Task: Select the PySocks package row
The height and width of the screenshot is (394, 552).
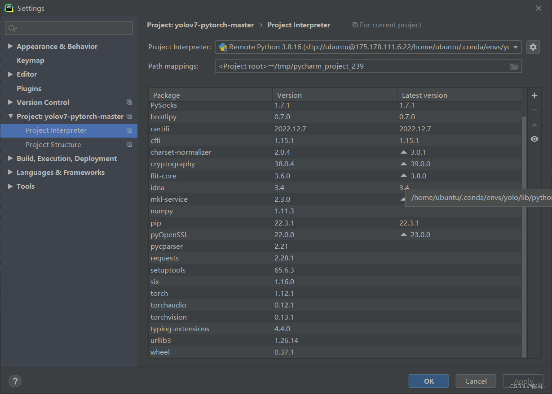Action: pyautogui.click(x=335, y=105)
